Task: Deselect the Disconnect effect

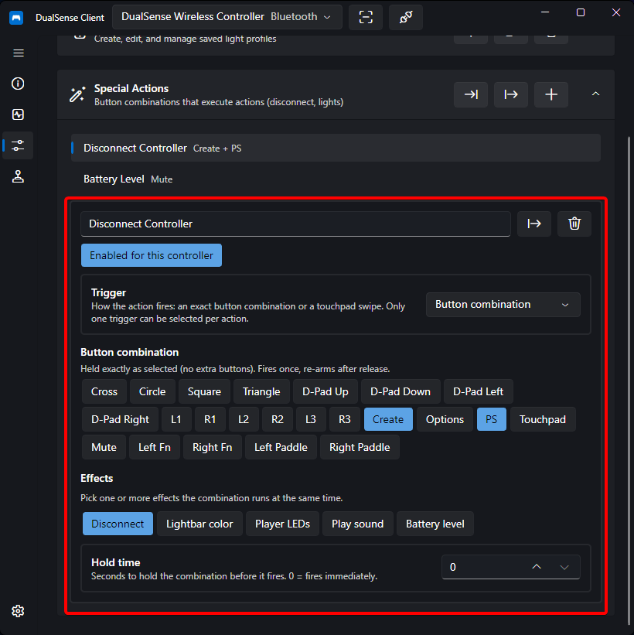Action: click(118, 524)
